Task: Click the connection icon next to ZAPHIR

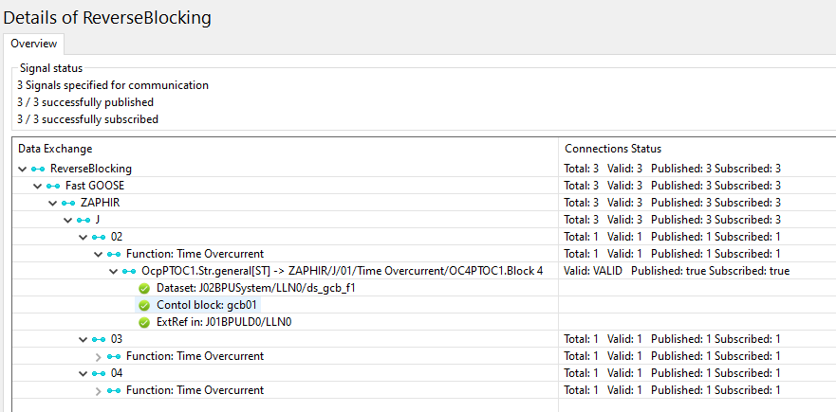Action: 68,203
